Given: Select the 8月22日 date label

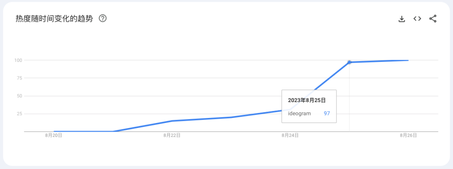Looking at the screenshot, I should point(172,135).
